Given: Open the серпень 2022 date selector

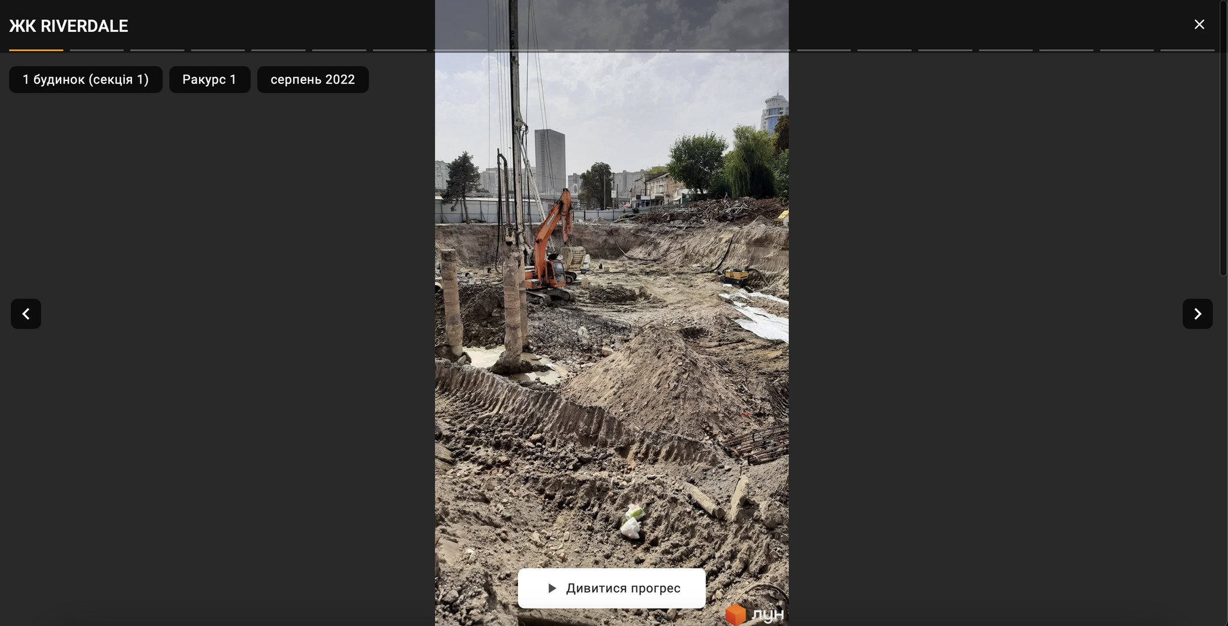Looking at the screenshot, I should point(313,80).
